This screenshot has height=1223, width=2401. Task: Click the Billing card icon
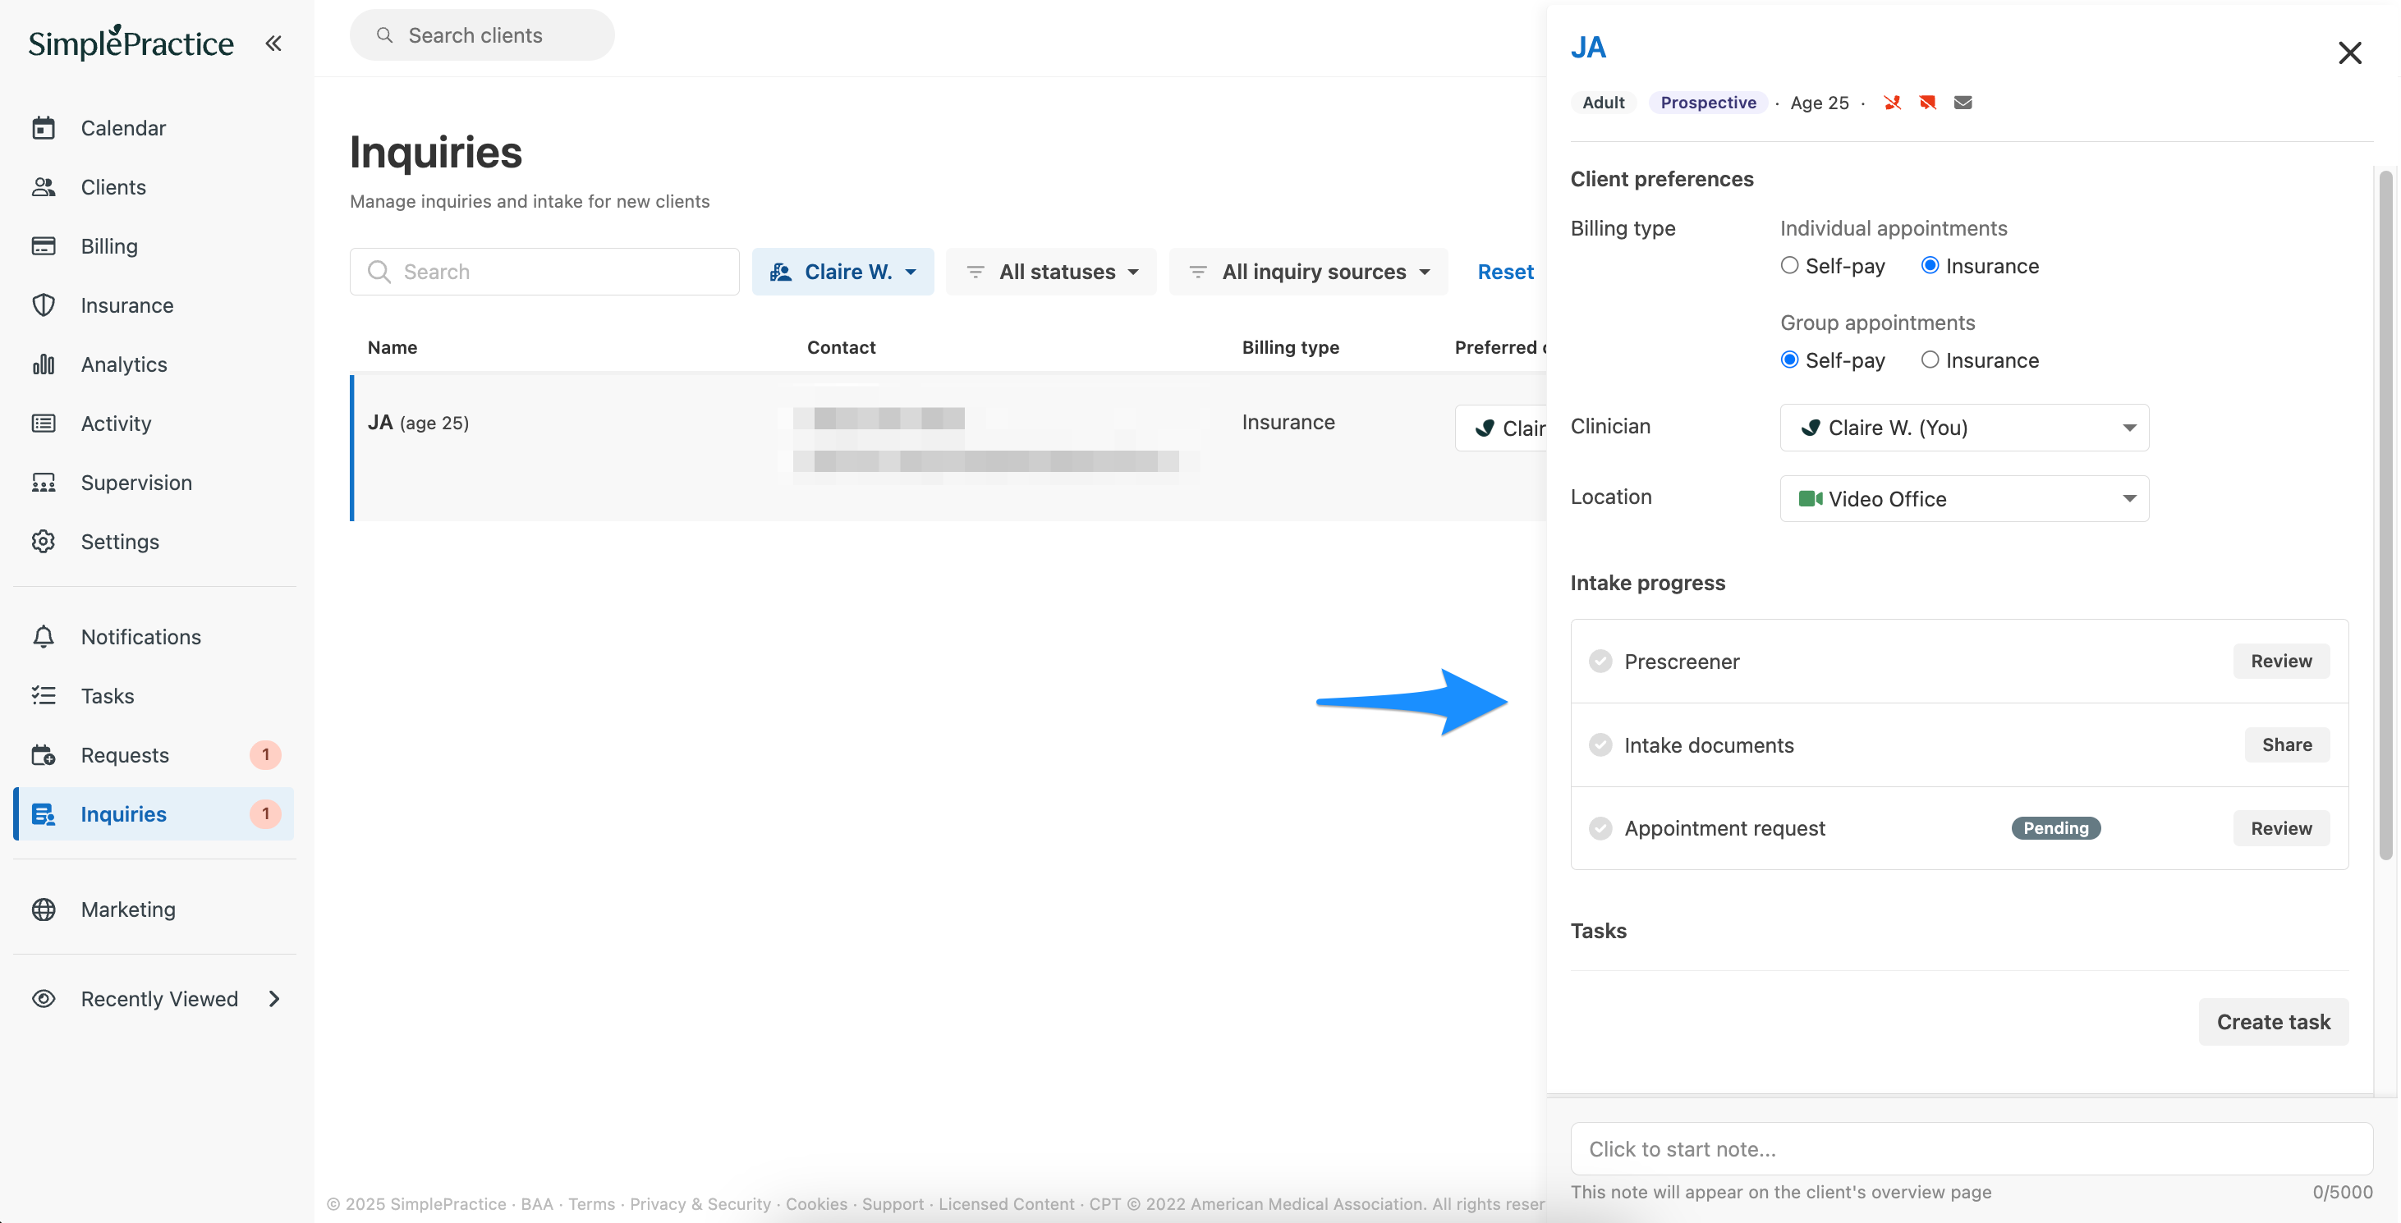coord(44,246)
